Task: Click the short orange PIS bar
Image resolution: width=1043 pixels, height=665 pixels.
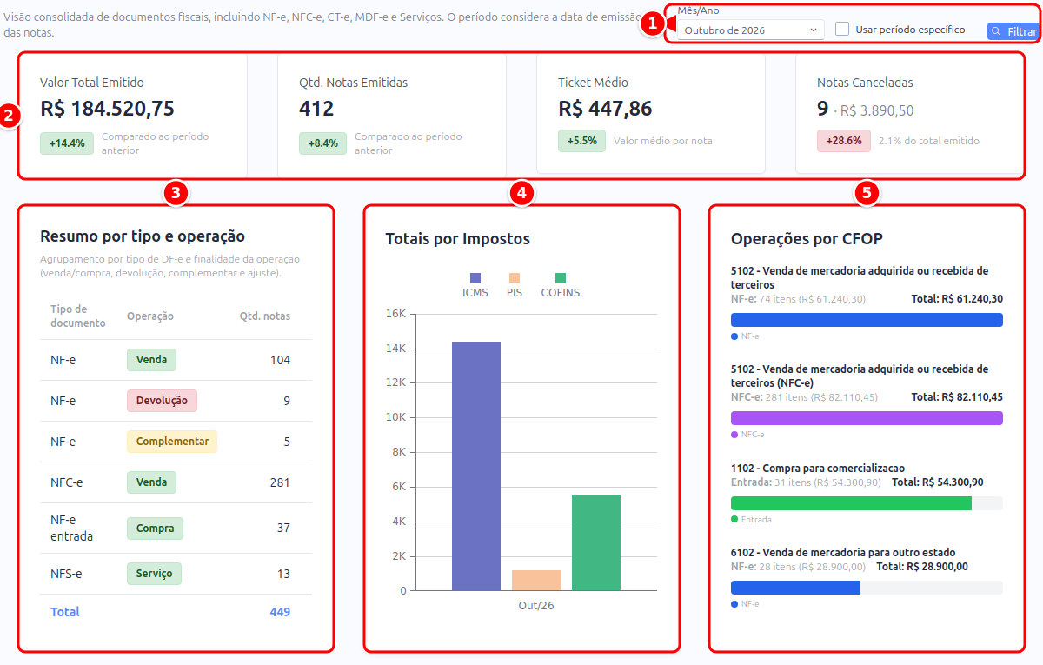Action: (536, 581)
